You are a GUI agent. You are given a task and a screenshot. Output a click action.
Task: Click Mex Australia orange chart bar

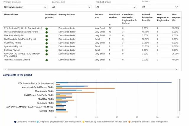75,92
